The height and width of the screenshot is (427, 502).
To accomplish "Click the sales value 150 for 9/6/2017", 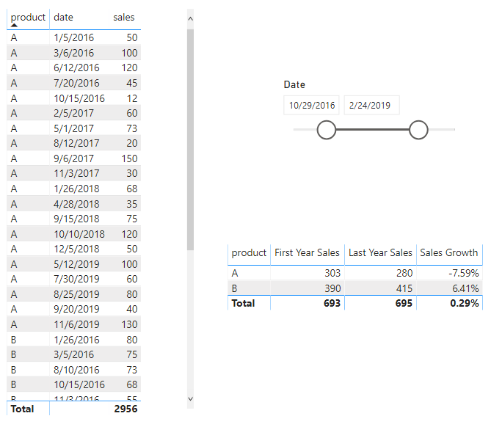I will [x=129, y=158].
